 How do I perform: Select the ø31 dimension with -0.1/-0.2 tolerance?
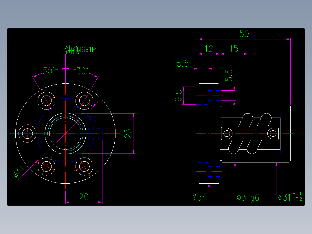coord(289,197)
